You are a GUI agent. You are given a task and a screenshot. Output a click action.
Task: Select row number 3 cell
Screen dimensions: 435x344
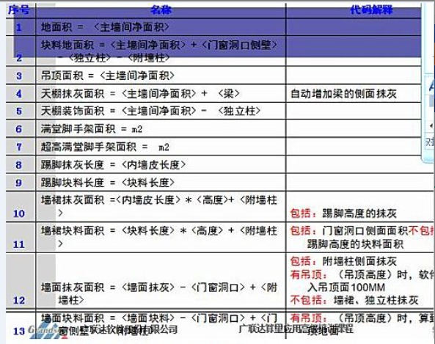(21, 76)
